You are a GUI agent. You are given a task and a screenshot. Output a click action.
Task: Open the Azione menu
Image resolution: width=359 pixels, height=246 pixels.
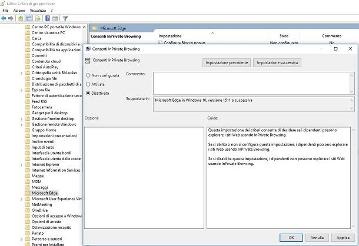(x=19, y=10)
